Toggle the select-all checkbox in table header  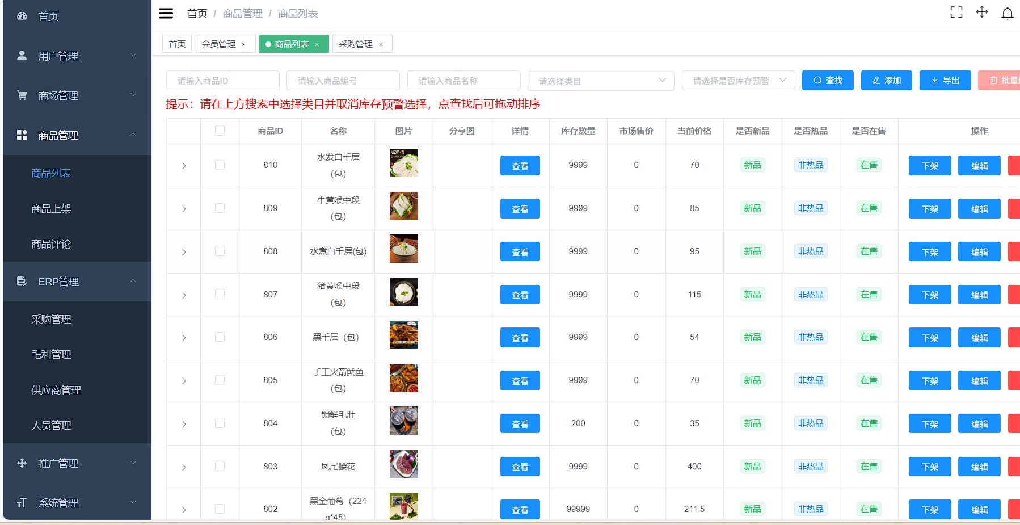click(x=220, y=131)
